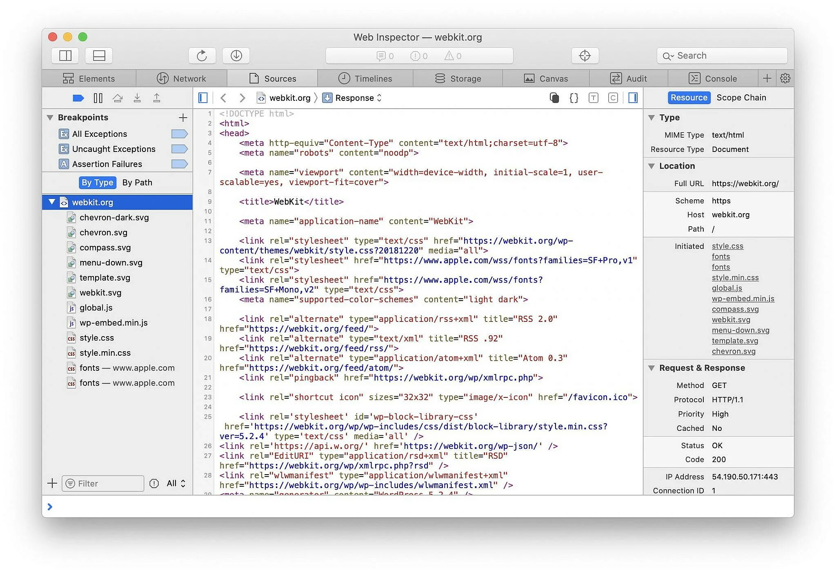Screen dimensions: 836x573
Task: Select global.js in the resource list
Action: point(117,308)
